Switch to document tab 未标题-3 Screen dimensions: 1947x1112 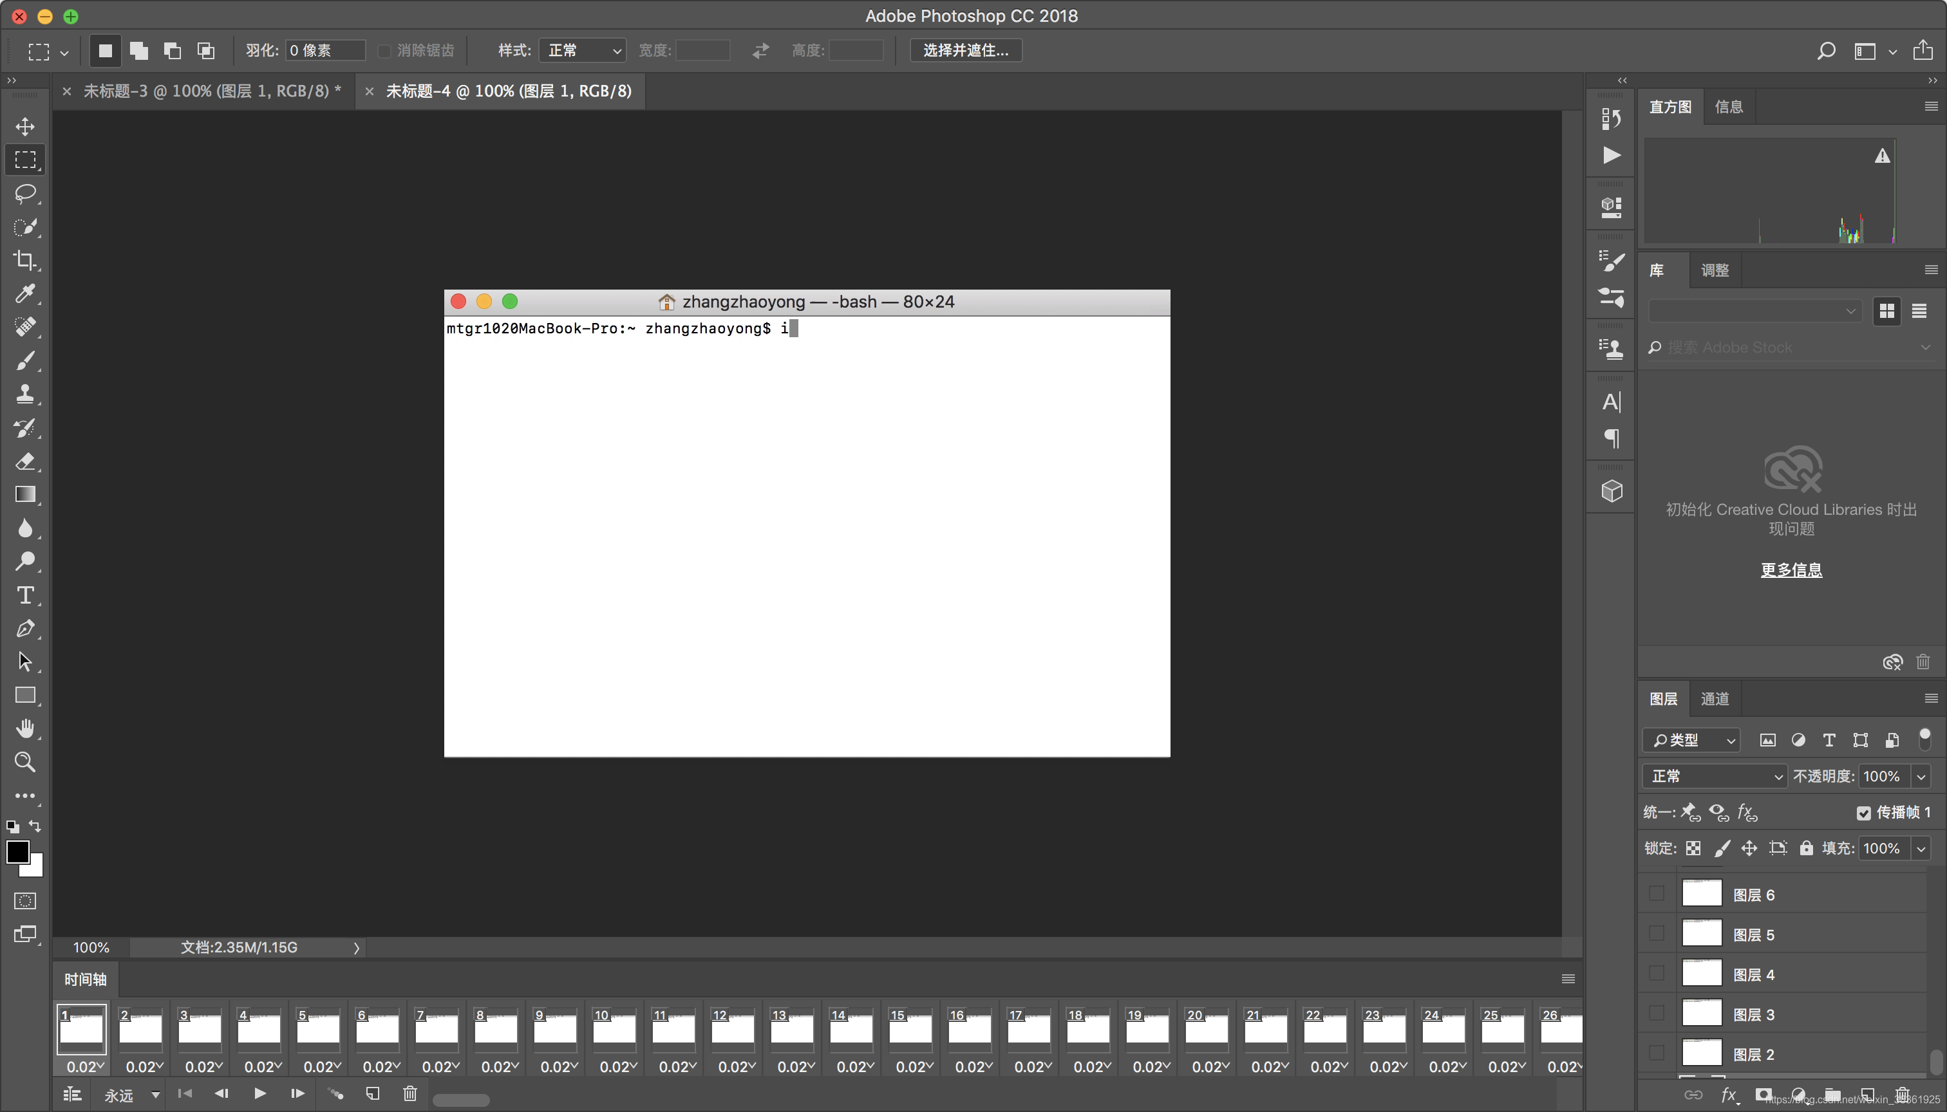[212, 91]
